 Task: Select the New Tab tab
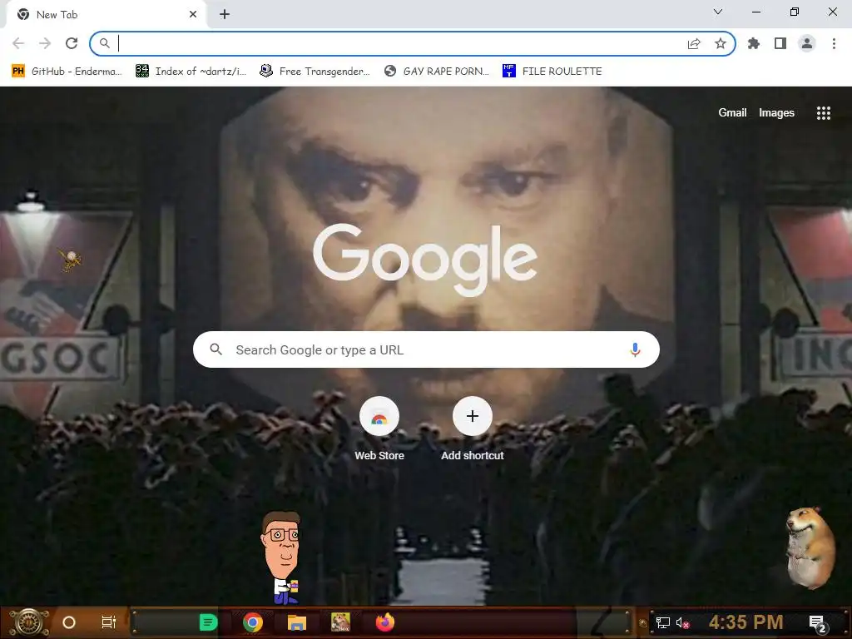click(106, 15)
